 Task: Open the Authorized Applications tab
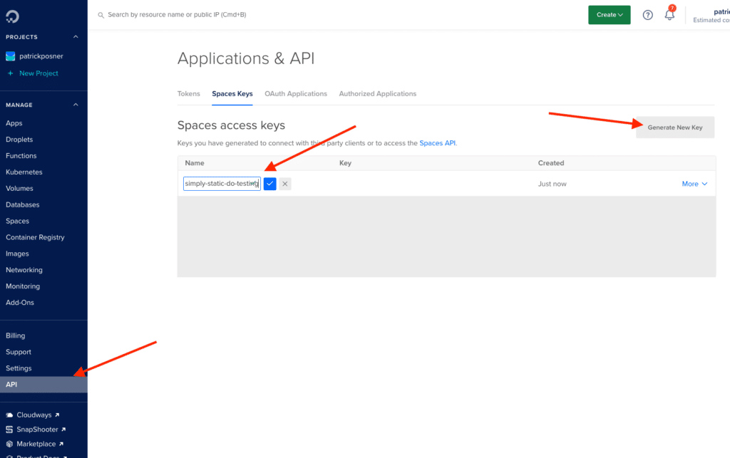378,93
